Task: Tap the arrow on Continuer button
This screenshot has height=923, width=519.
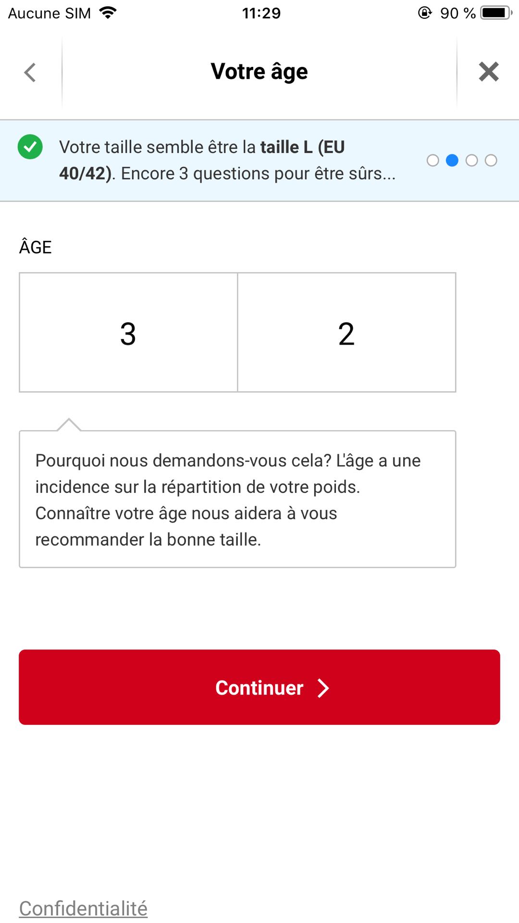Action: pyautogui.click(x=323, y=688)
